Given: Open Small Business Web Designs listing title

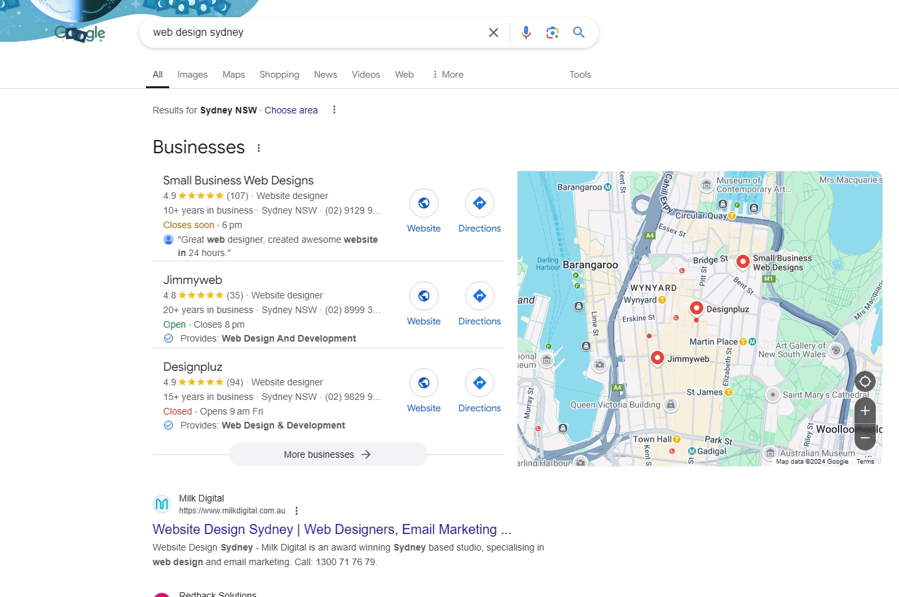Looking at the screenshot, I should 238,180.
